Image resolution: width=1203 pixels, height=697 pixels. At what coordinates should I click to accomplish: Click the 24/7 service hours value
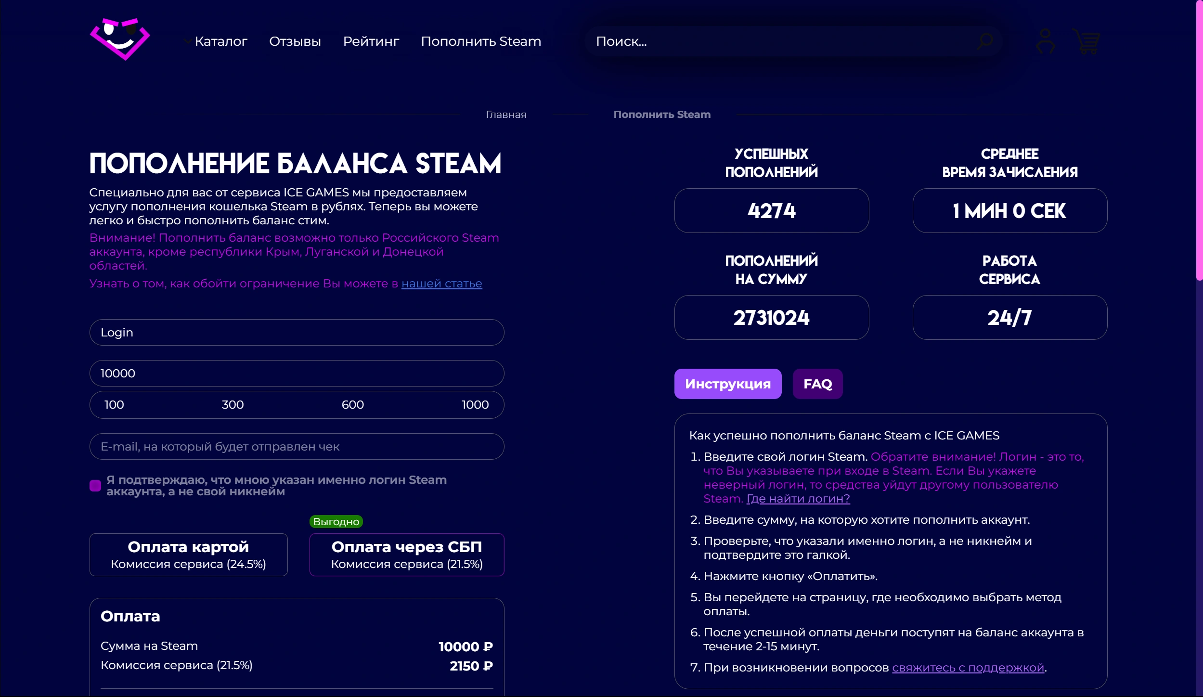pyautogui.click(x=1009, y=317)
